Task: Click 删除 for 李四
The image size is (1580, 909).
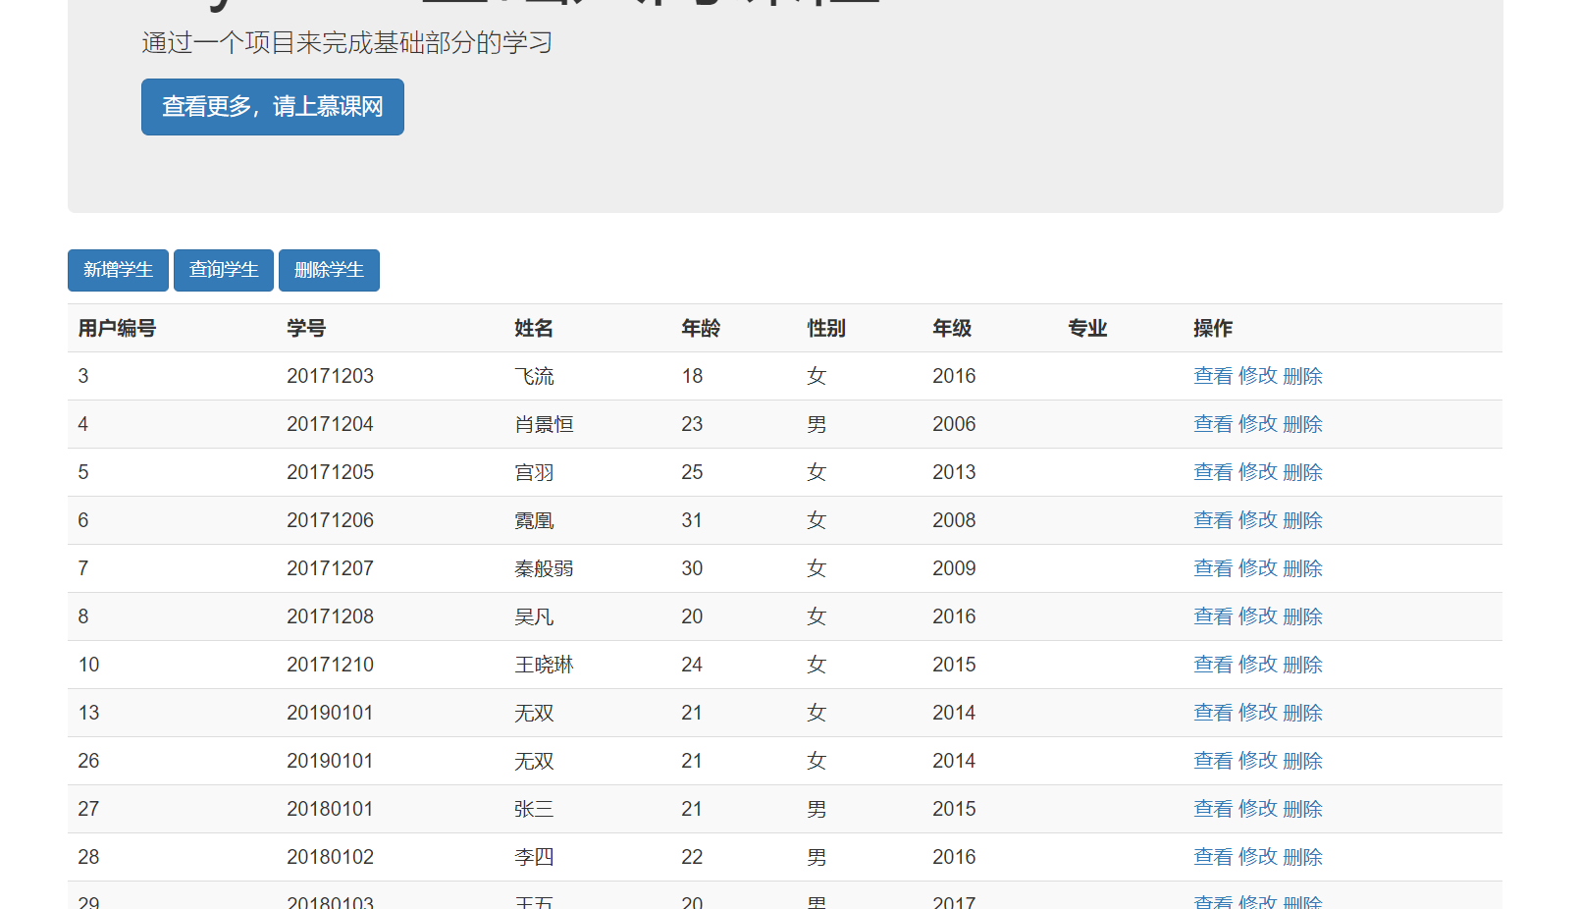Action: click(1303, 857)
